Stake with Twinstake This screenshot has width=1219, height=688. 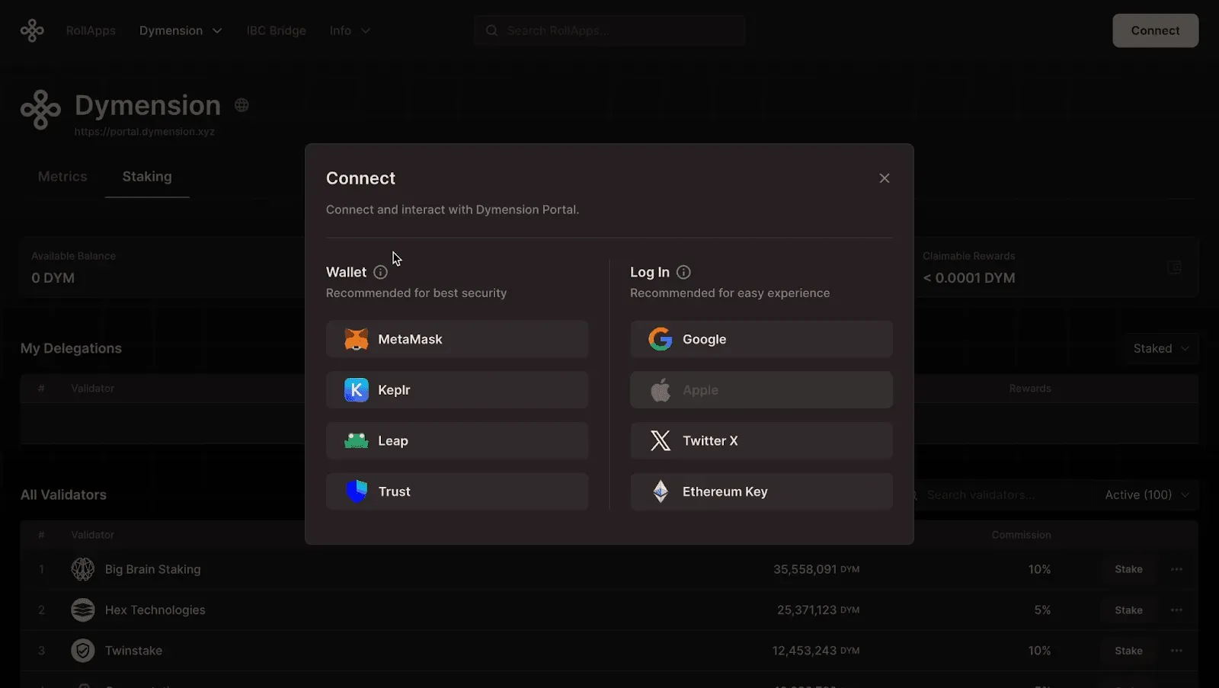(1128, 651)
